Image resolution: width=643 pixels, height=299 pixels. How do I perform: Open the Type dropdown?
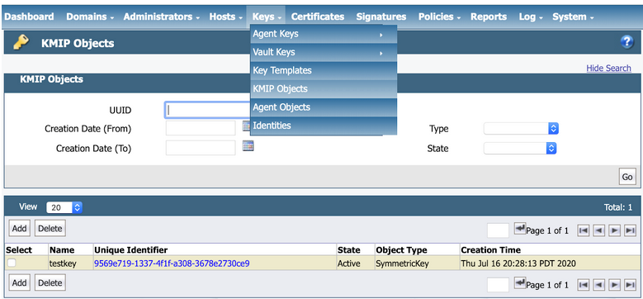point(521,129)
